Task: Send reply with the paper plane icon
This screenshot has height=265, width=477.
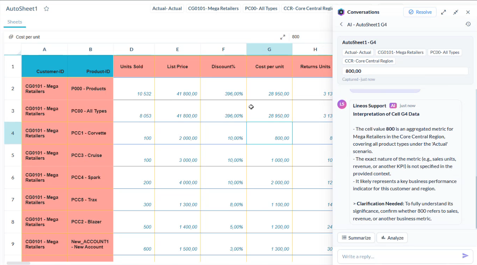Action: (465, 256)
